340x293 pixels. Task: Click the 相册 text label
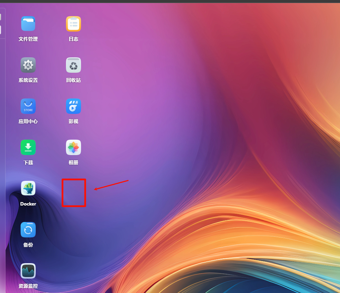point(73,162)
